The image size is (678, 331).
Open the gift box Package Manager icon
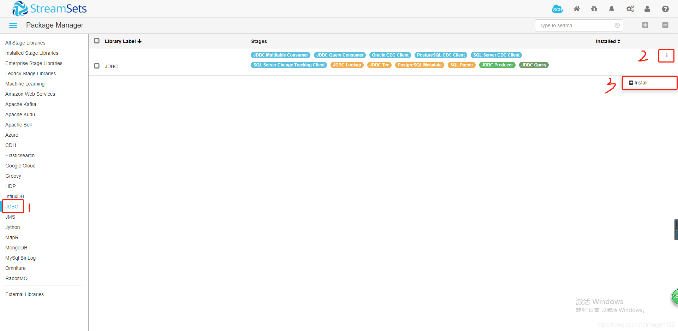point(594,9)
